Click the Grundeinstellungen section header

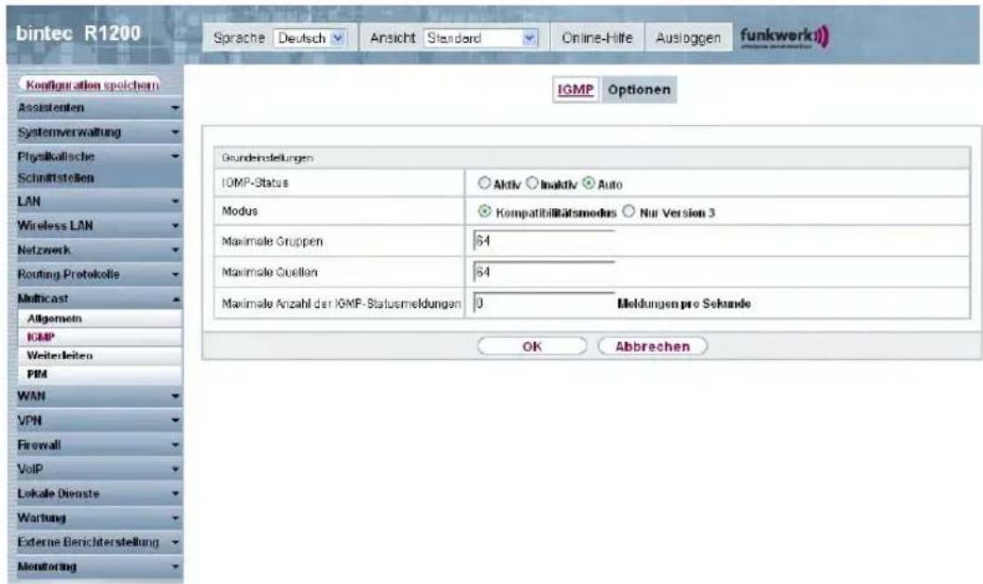tap(592, 158)
